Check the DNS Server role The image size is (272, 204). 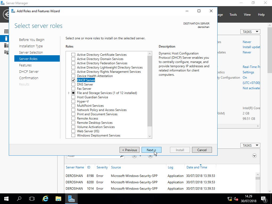tap(73, 84)
